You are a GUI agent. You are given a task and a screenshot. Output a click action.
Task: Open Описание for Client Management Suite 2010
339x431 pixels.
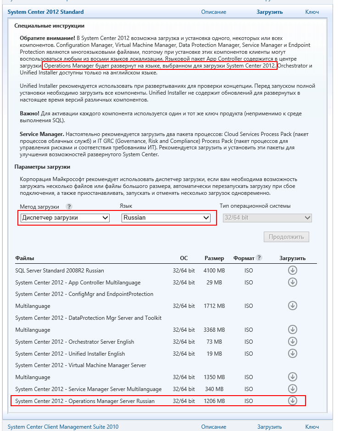click(214, 426)
